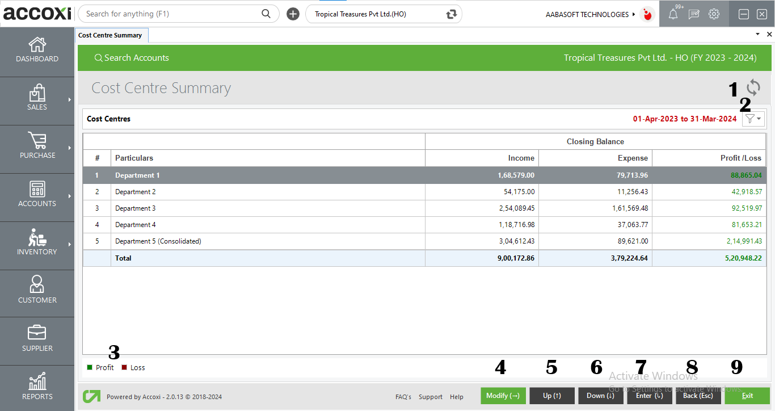Click the Modify button
The image size is (775, 411).
pyautogui.click(x=503, y=396)
